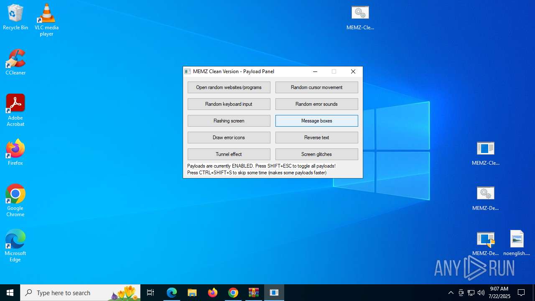Screen dimensions: 535x301
Task: Click the Type here to search box
Action: tap(80, 293)
